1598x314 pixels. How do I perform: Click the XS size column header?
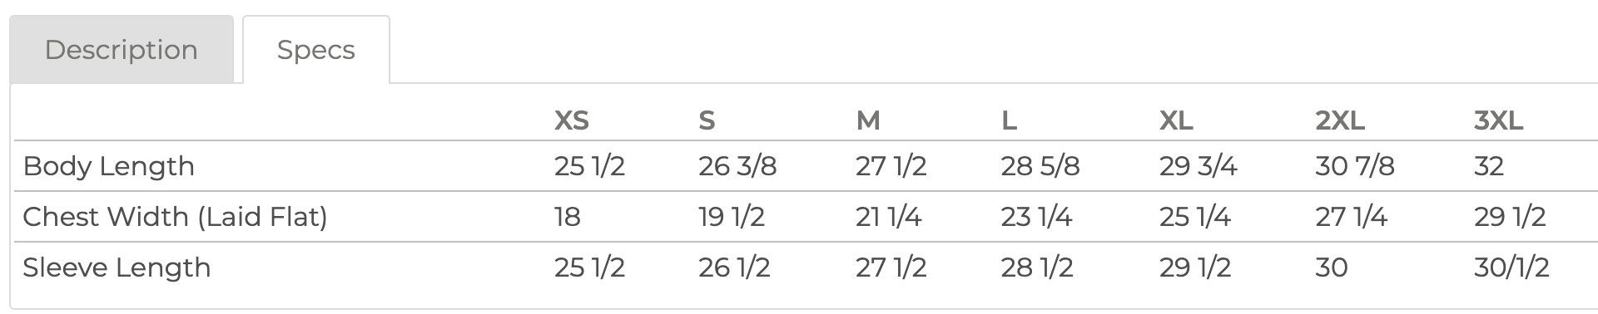click(572, 121)
